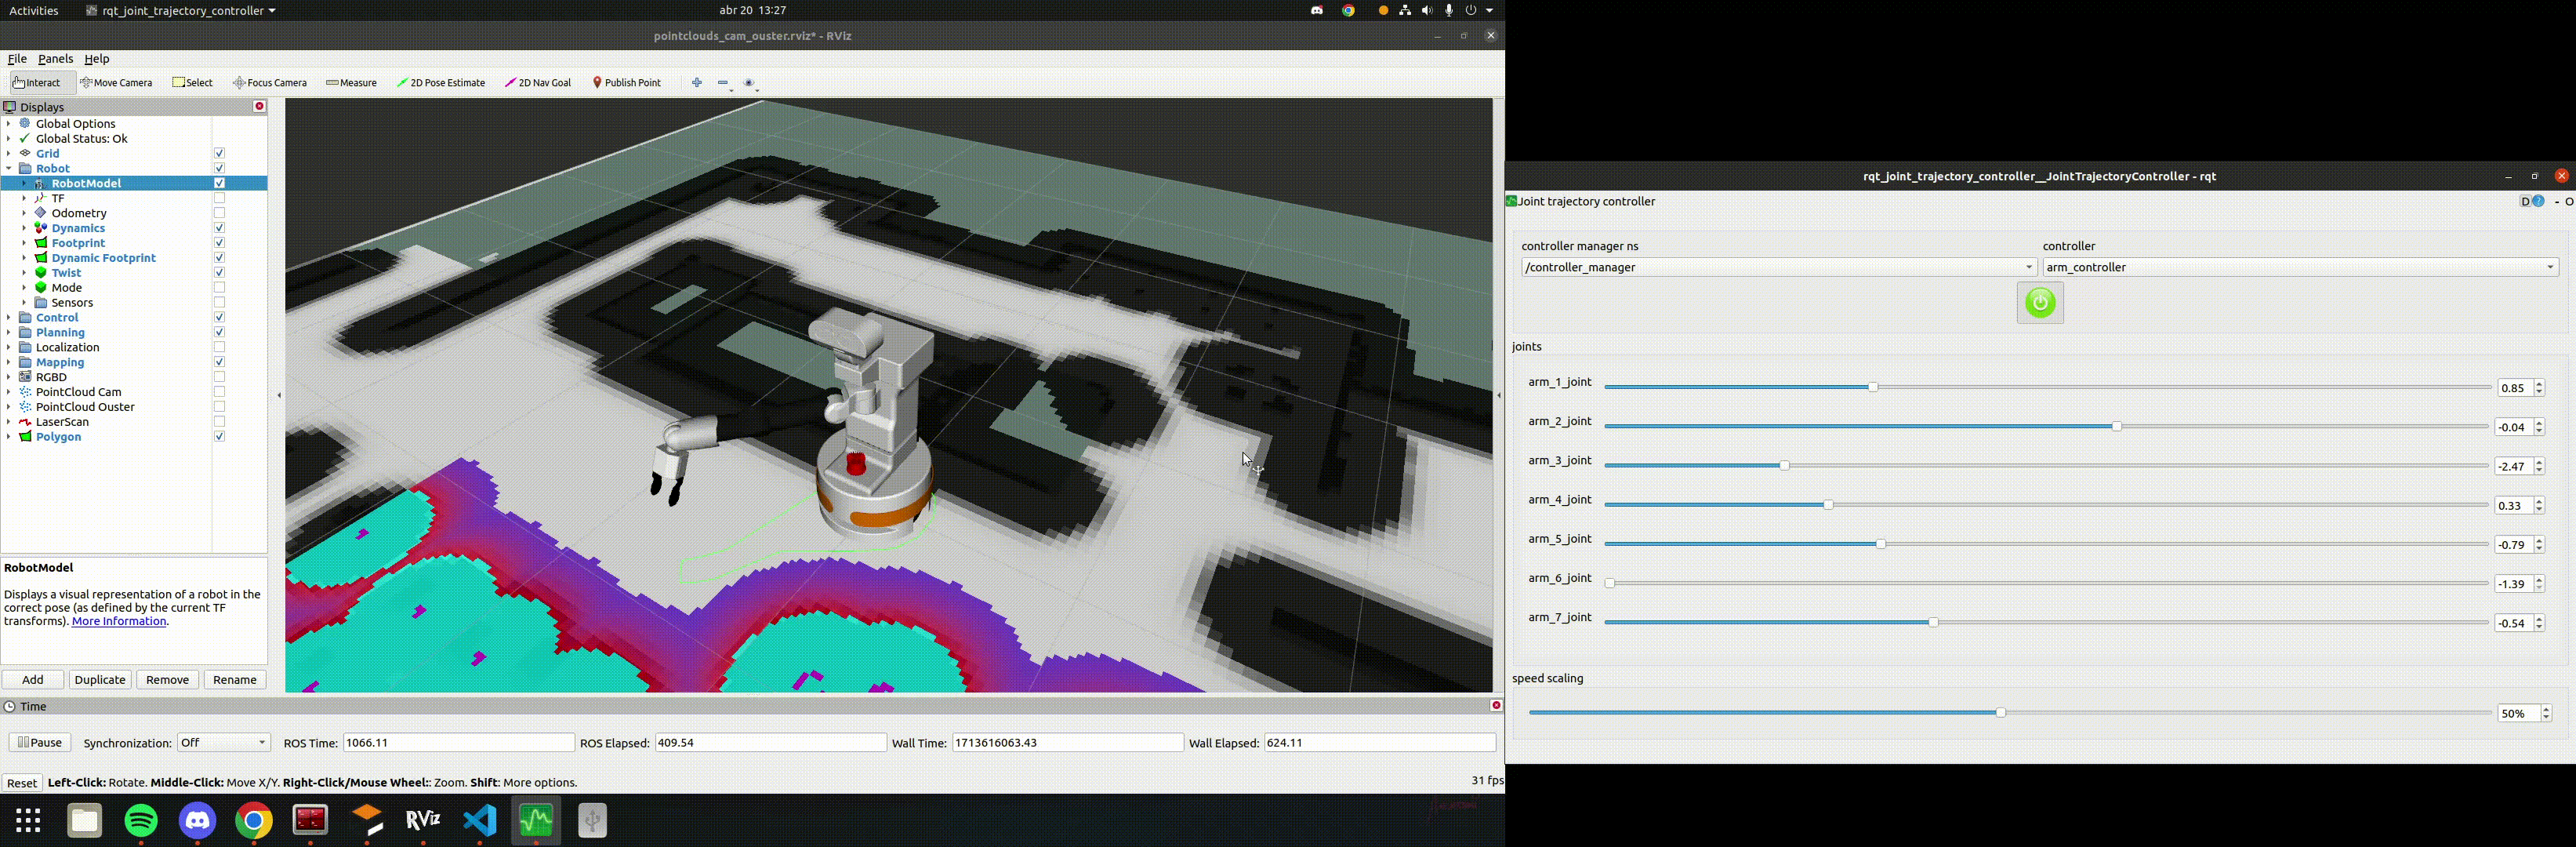Open Spotify from the dock

pos(142,821)
